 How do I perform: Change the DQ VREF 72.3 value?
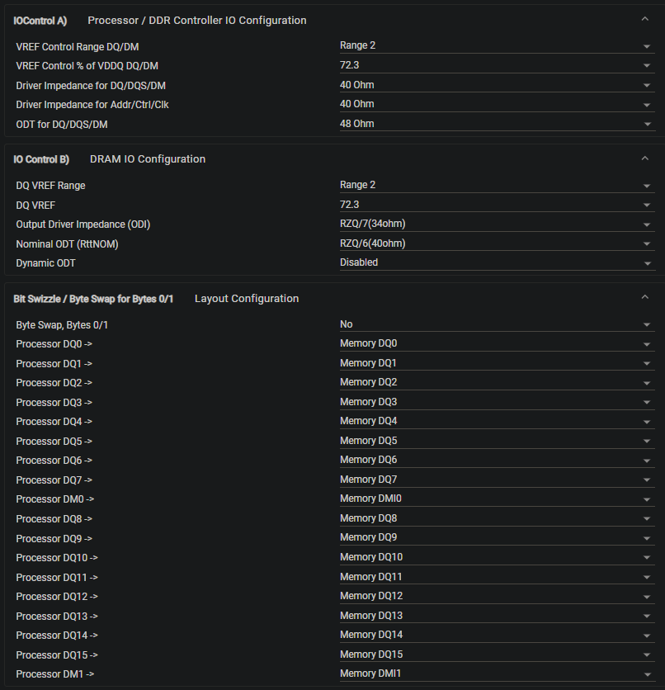click(x=497, y=205)
